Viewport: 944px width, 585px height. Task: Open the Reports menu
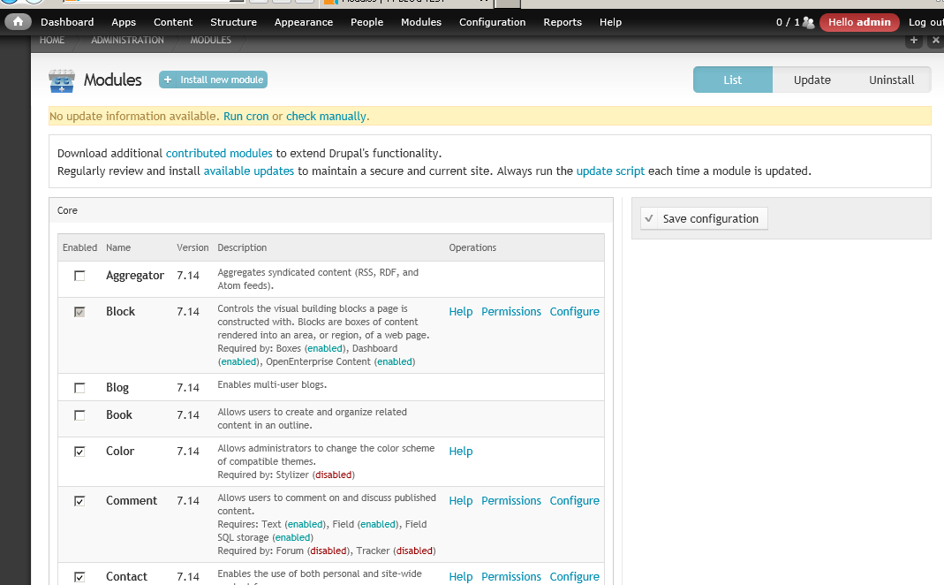point(563,22)
